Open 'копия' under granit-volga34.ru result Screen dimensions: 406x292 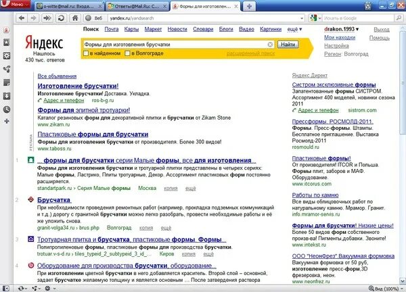146,228
